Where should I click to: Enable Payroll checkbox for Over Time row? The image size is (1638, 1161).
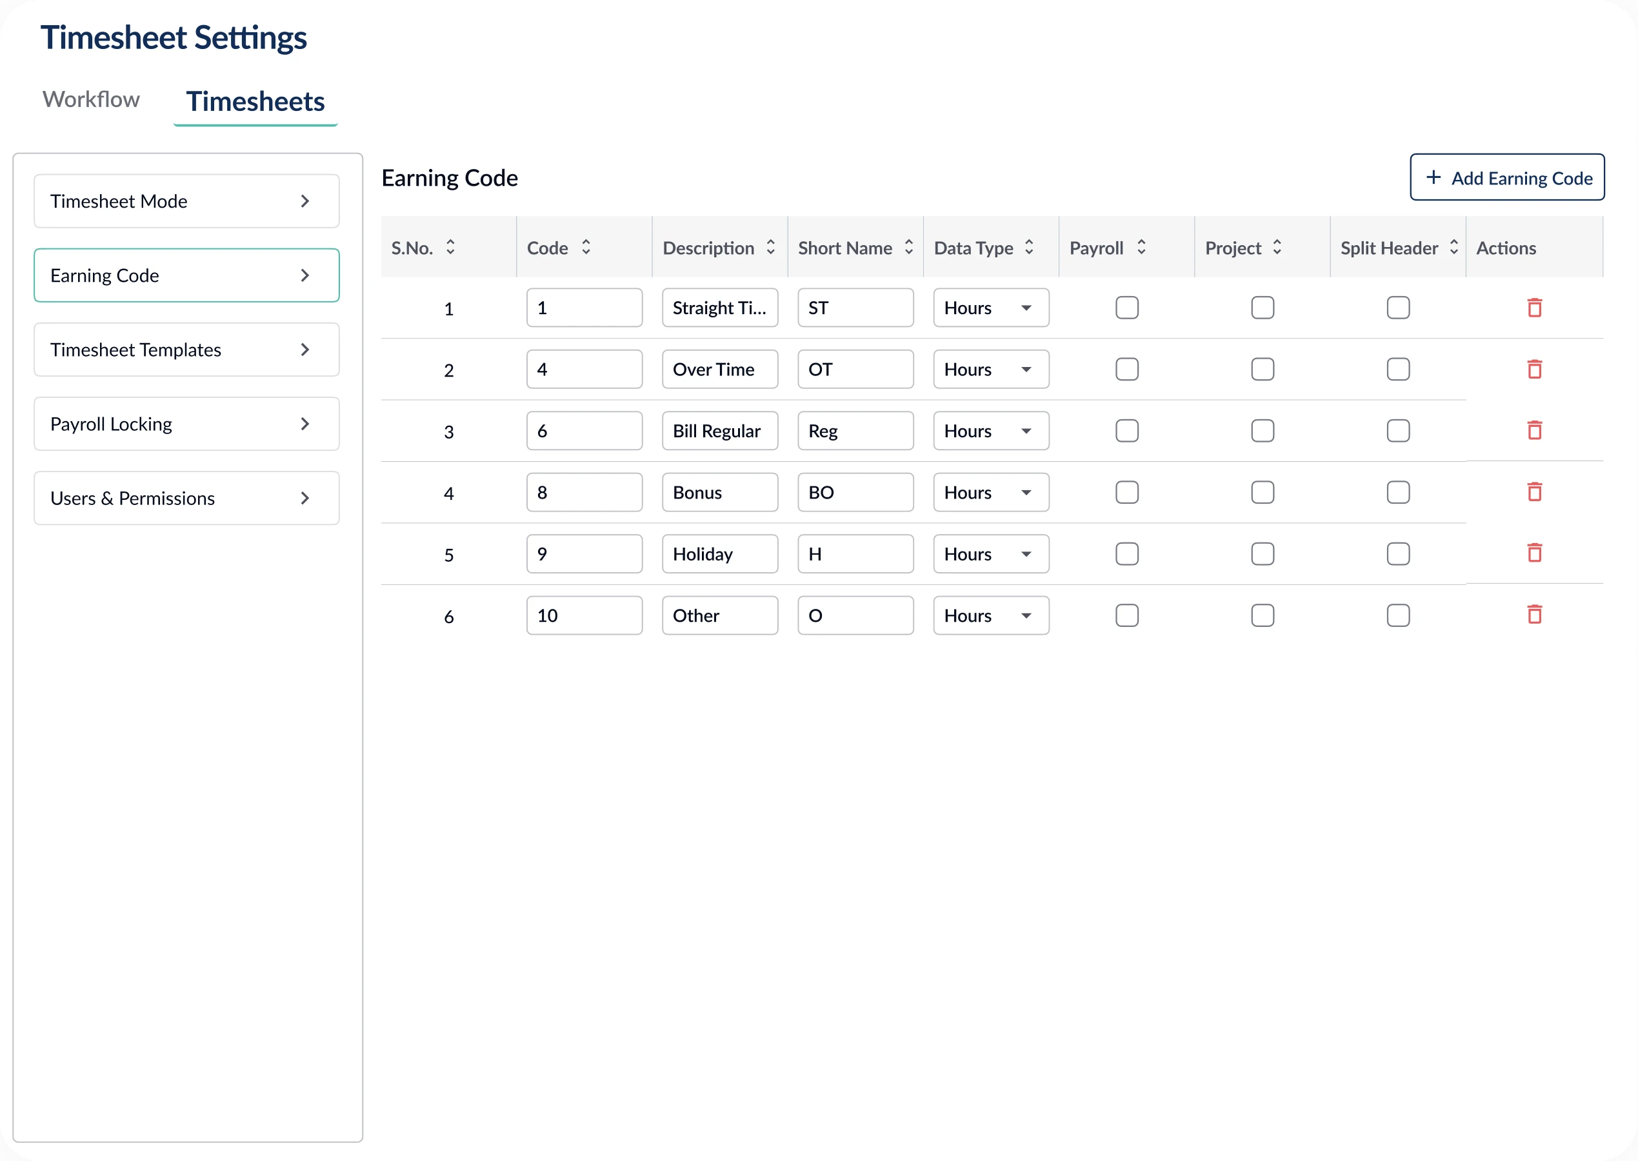(x=1127, y=369)
